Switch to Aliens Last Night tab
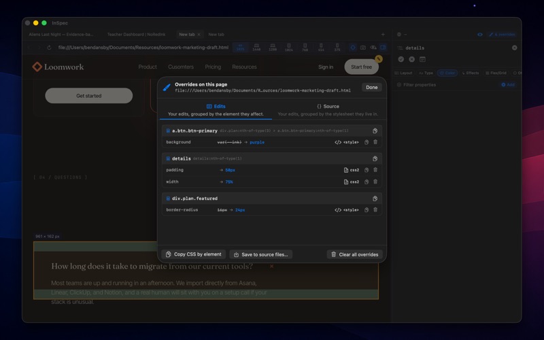 [x=61, y=35]
